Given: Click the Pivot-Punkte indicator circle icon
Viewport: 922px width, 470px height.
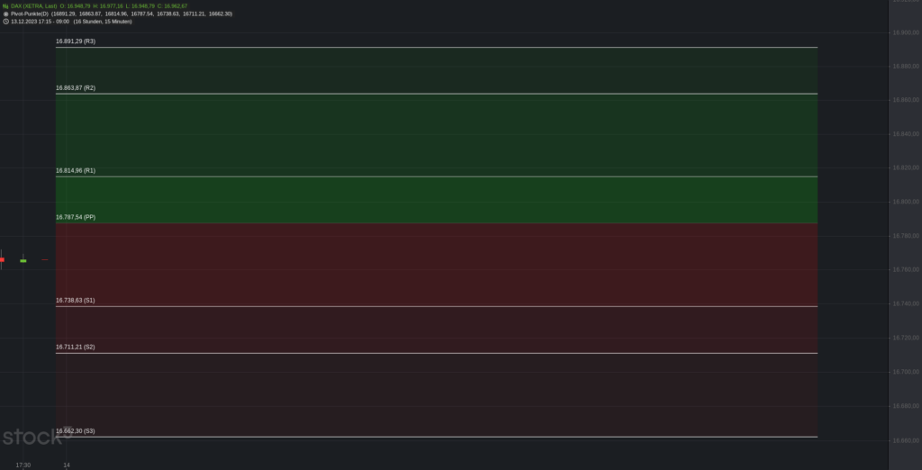Looking at the screenshot, I should [5, 14].
